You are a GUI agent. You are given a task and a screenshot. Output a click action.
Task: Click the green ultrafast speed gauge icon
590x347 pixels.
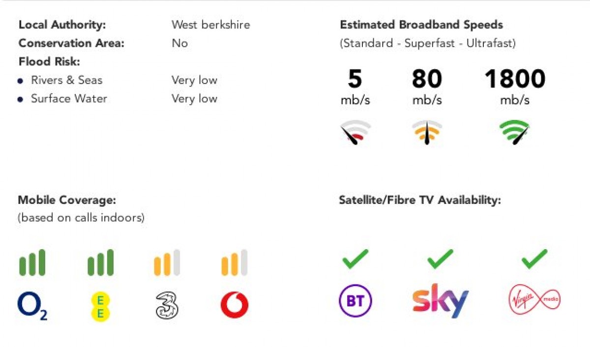[x=515, y=132]
